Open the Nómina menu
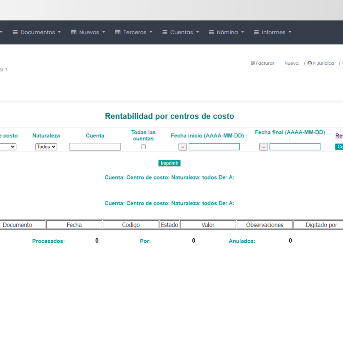This screenshot has height=343, width=343. (227, 33)
